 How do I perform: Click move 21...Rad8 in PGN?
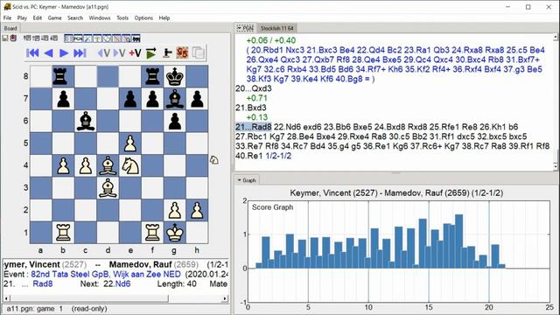click(254, 127)
